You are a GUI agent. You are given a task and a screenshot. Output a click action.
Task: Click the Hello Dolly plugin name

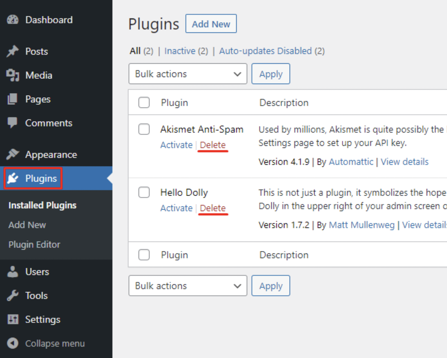point(184,192)
